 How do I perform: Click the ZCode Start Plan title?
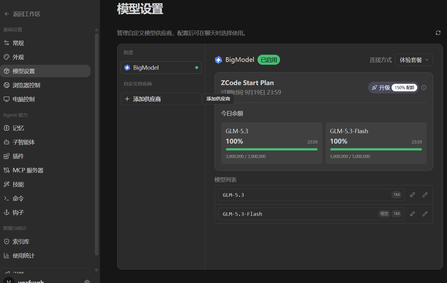(247, 83)
